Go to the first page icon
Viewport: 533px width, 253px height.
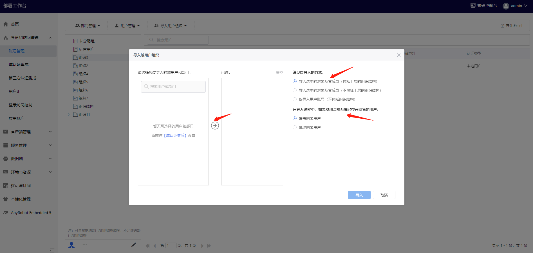pos(148,246)
